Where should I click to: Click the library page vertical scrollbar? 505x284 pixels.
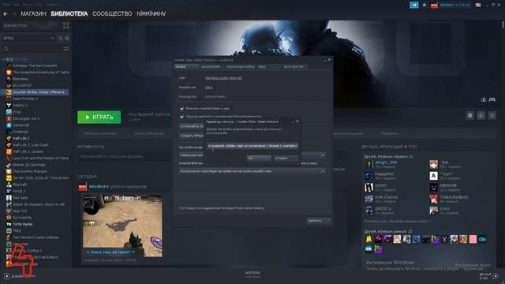point(503,24)
